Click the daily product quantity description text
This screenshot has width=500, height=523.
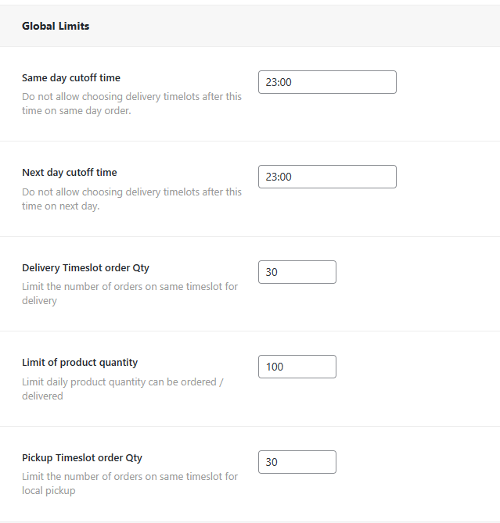click(x=123, y=389)
